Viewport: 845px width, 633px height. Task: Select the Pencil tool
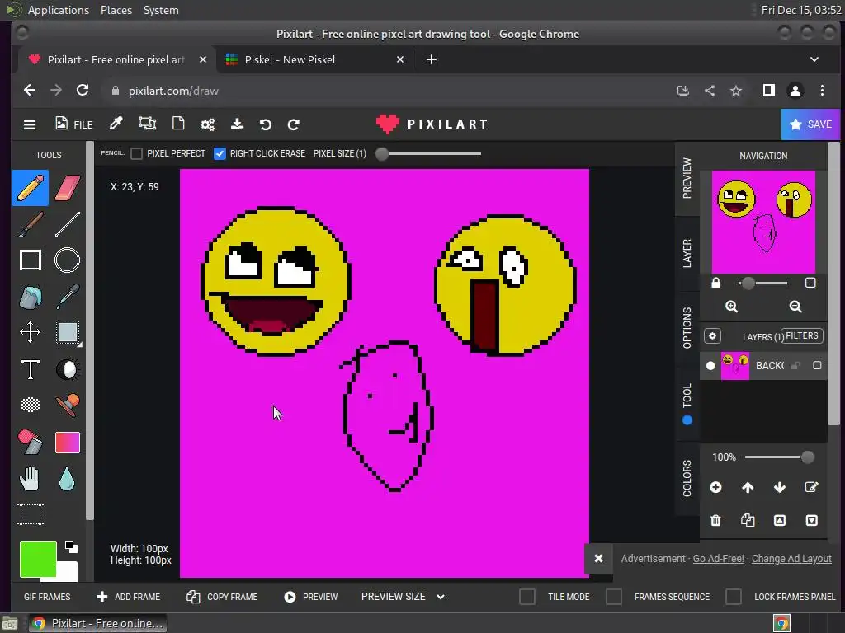click(x=31, y=188)
